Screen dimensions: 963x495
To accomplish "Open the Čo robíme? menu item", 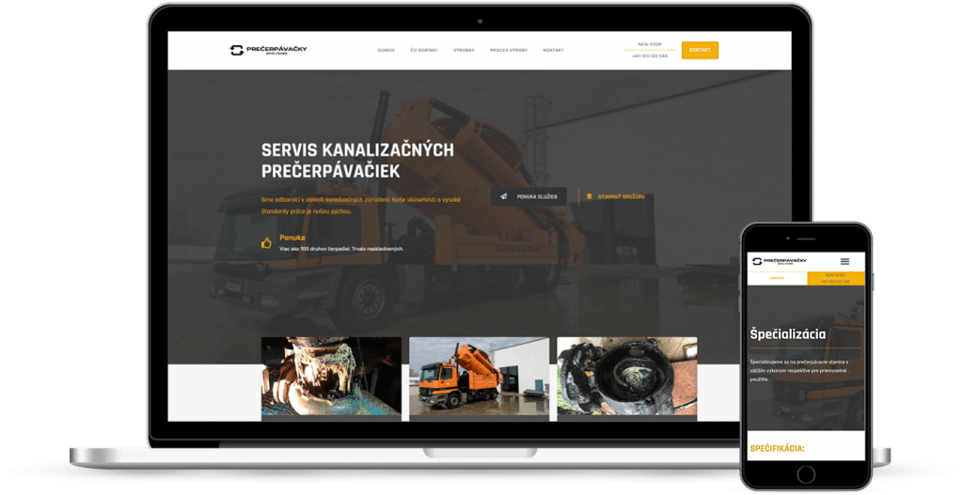I will tap(423, 50).
